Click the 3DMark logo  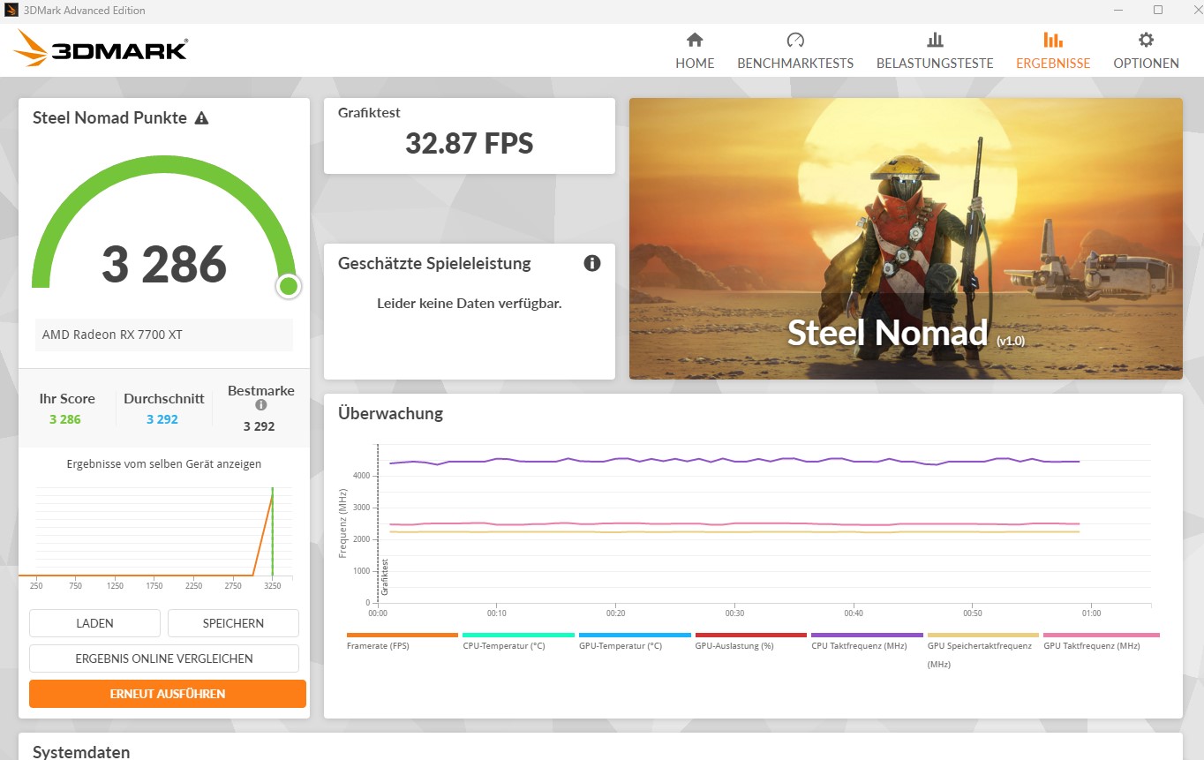tap(101, 49)
